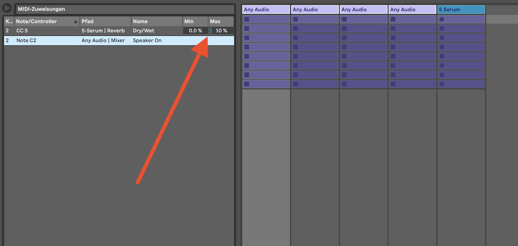Toggle record circle in third slot of 5 Serum
Screen dimensions: 518x246
click(x=442, y=38)
